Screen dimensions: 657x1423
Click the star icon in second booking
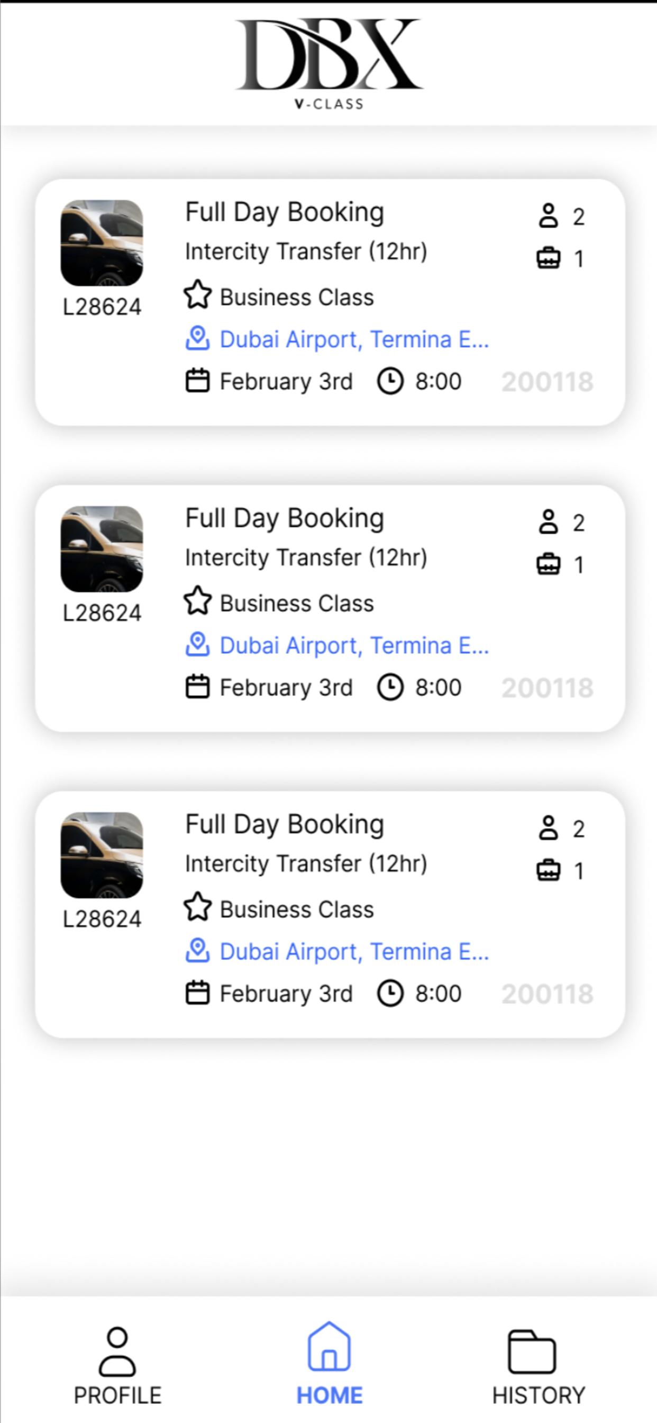[x=198, y=600]
